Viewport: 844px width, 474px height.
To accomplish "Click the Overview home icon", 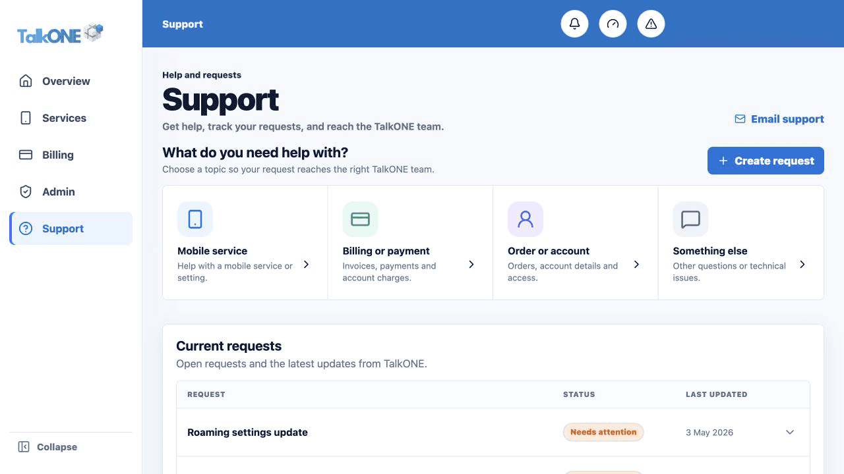I will point(26,81).
